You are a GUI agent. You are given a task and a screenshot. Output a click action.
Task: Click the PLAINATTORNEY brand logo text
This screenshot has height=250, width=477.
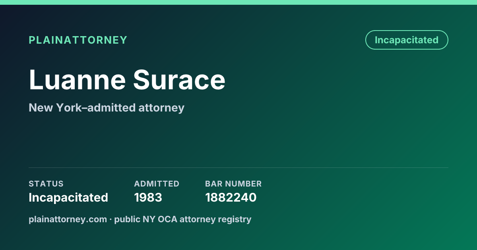(78, 40)
